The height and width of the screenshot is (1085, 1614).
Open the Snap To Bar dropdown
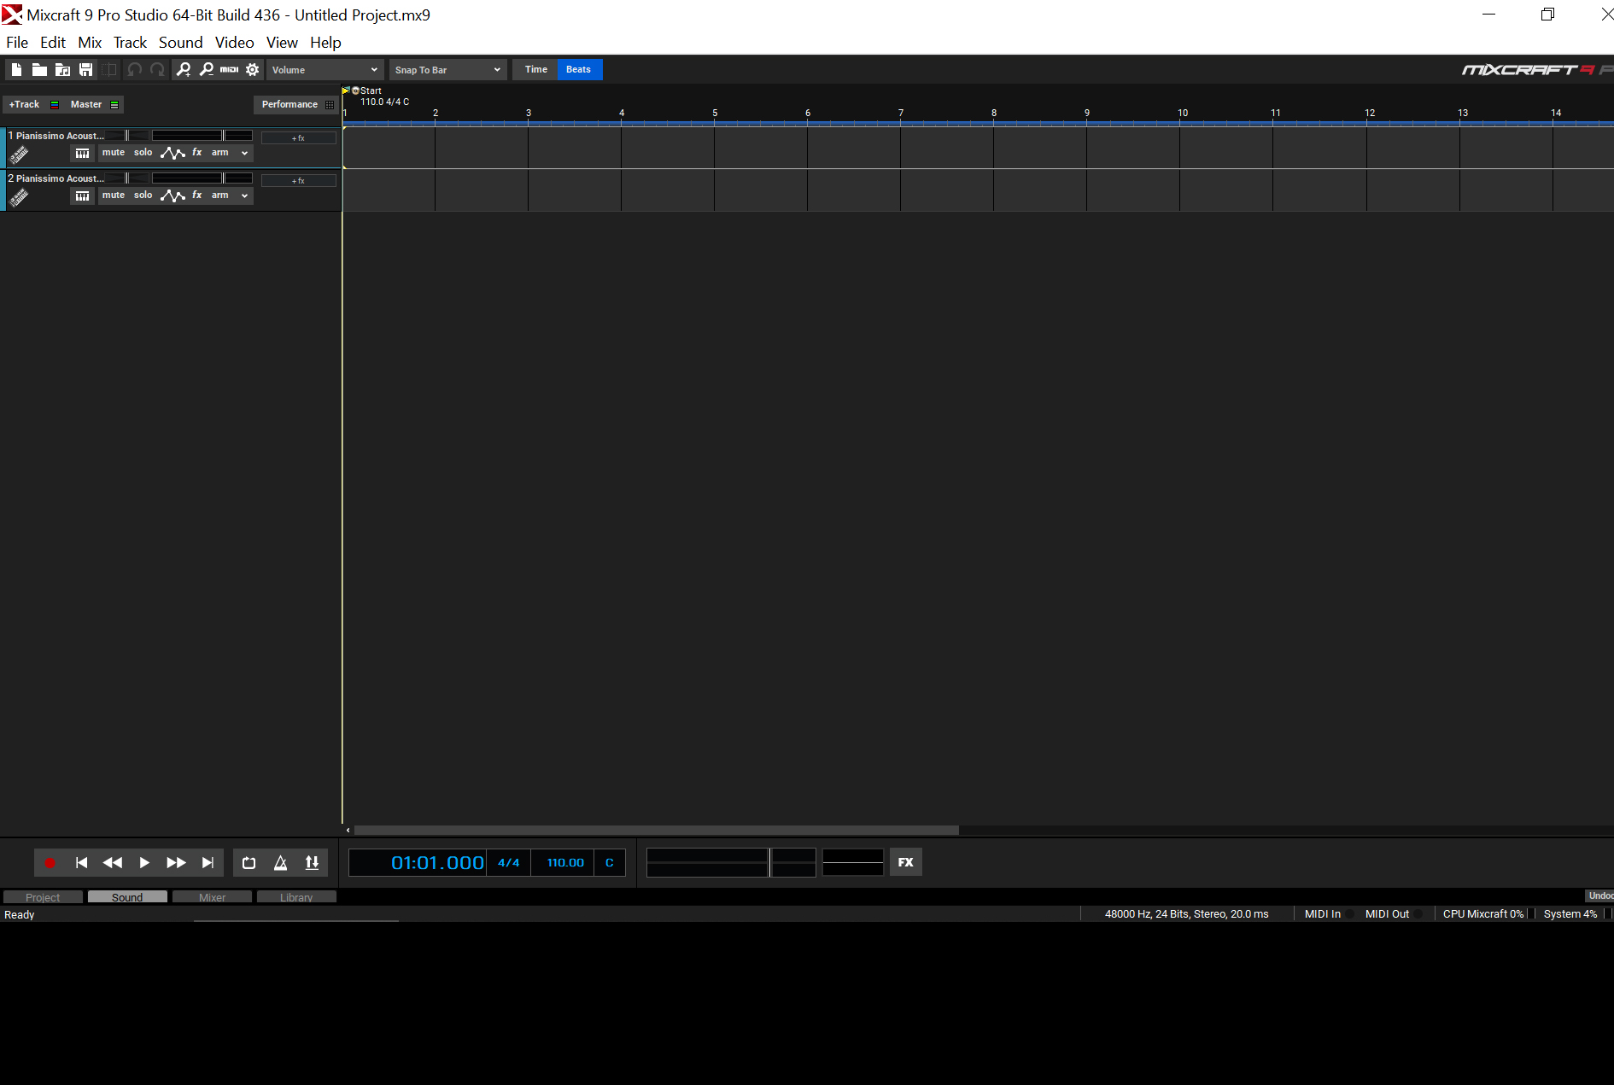(x=447, y=70)
